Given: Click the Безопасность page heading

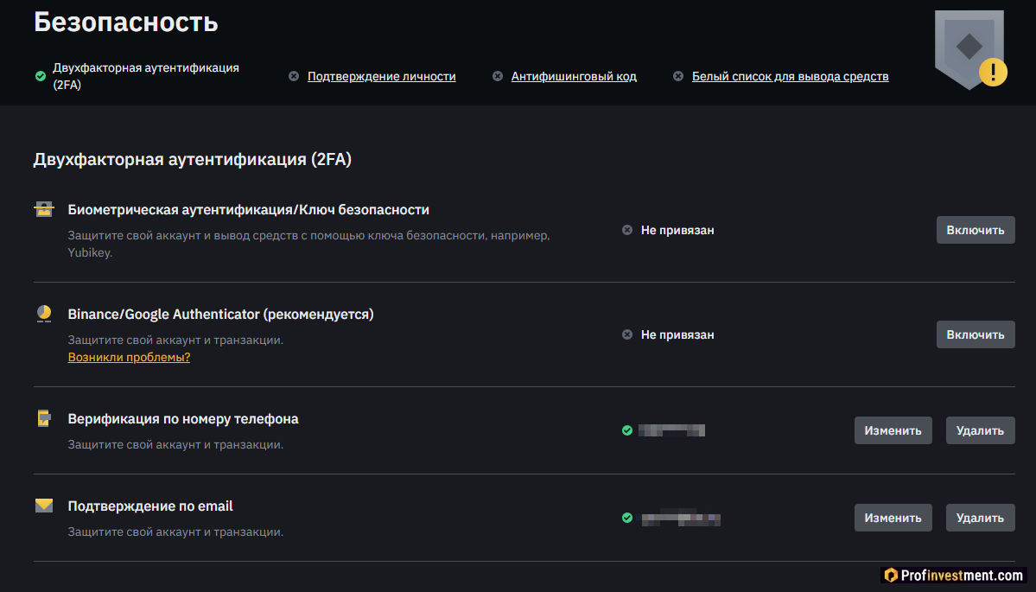Looking at the screenshot, I should 125,22.
